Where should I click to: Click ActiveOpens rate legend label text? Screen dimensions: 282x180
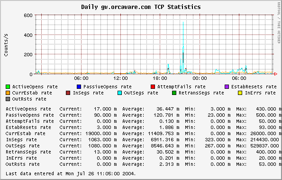click(x=35, y=87)
